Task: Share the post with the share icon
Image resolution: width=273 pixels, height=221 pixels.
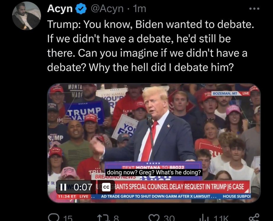Action: pos(254,217)
